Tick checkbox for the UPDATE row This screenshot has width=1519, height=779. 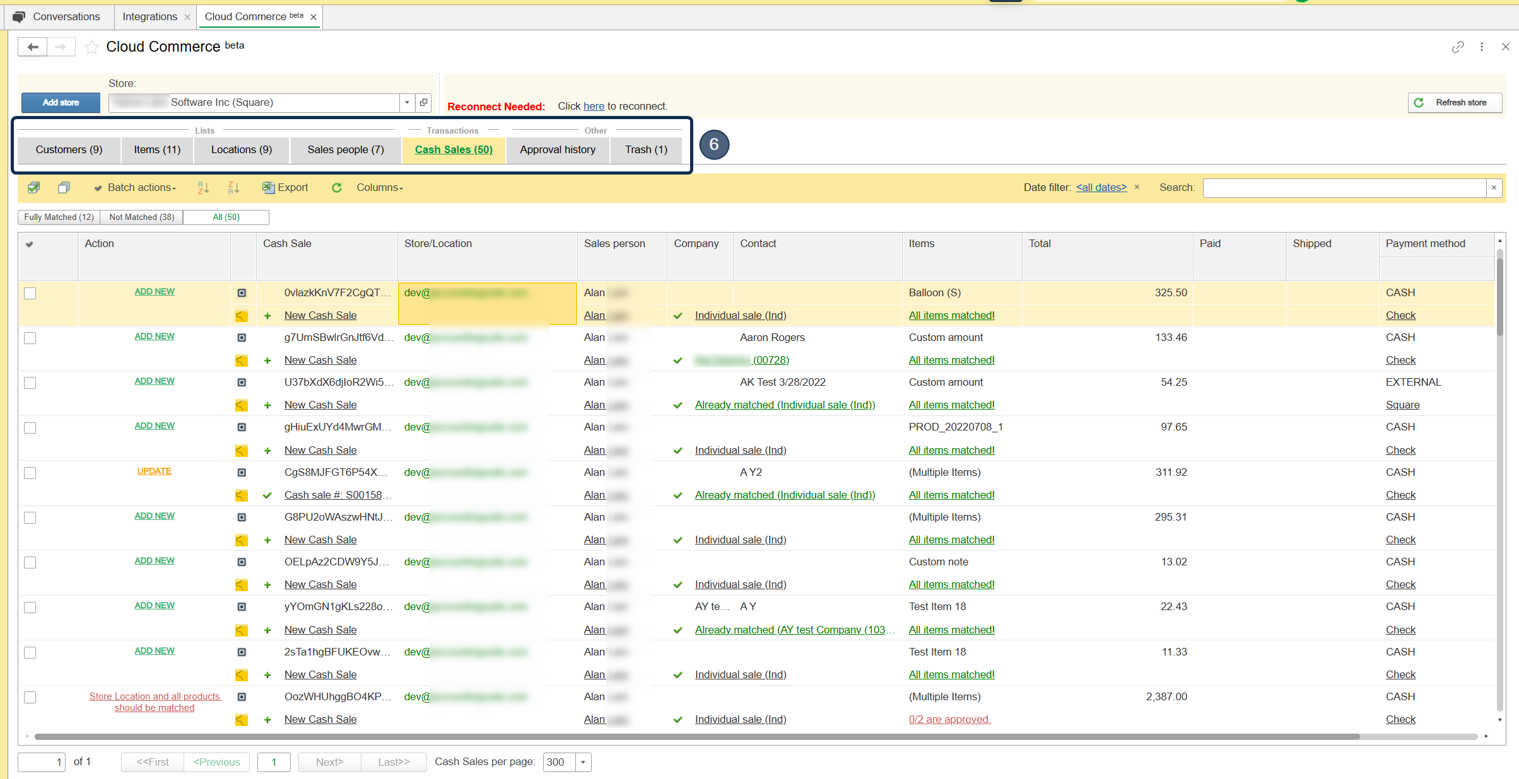pyautogui.click(x=30, y=473)
